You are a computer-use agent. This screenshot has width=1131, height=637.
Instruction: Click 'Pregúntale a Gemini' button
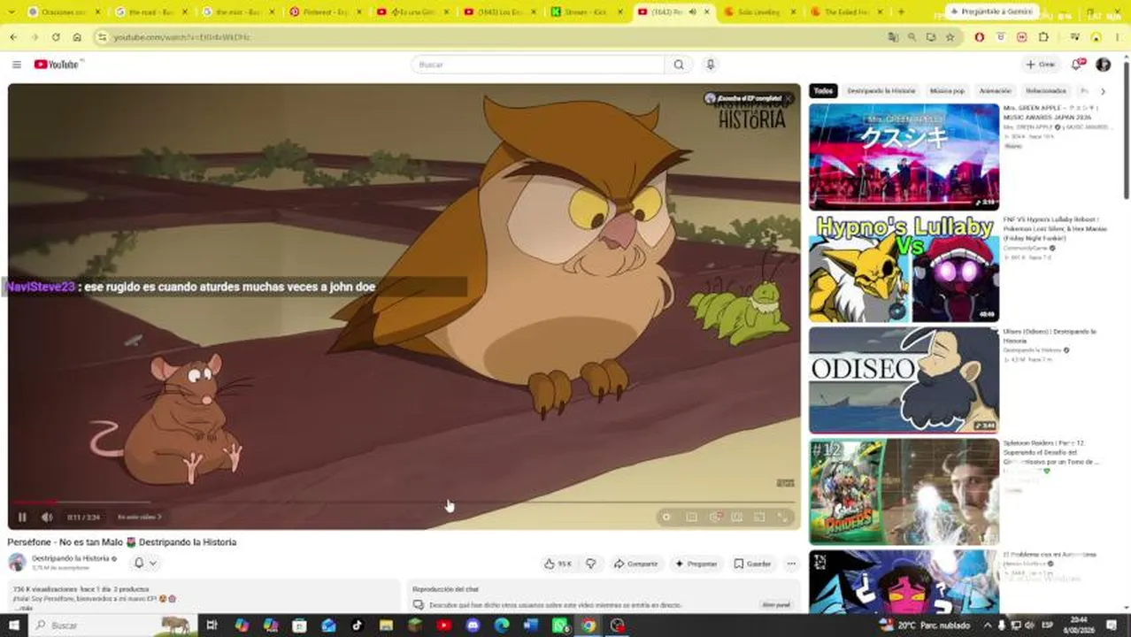pyautogui.click(x=994, y=12)
